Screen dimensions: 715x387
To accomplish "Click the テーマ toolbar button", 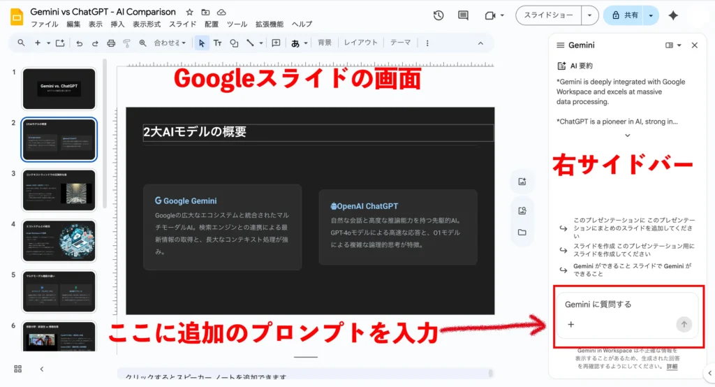I will 400,43.
